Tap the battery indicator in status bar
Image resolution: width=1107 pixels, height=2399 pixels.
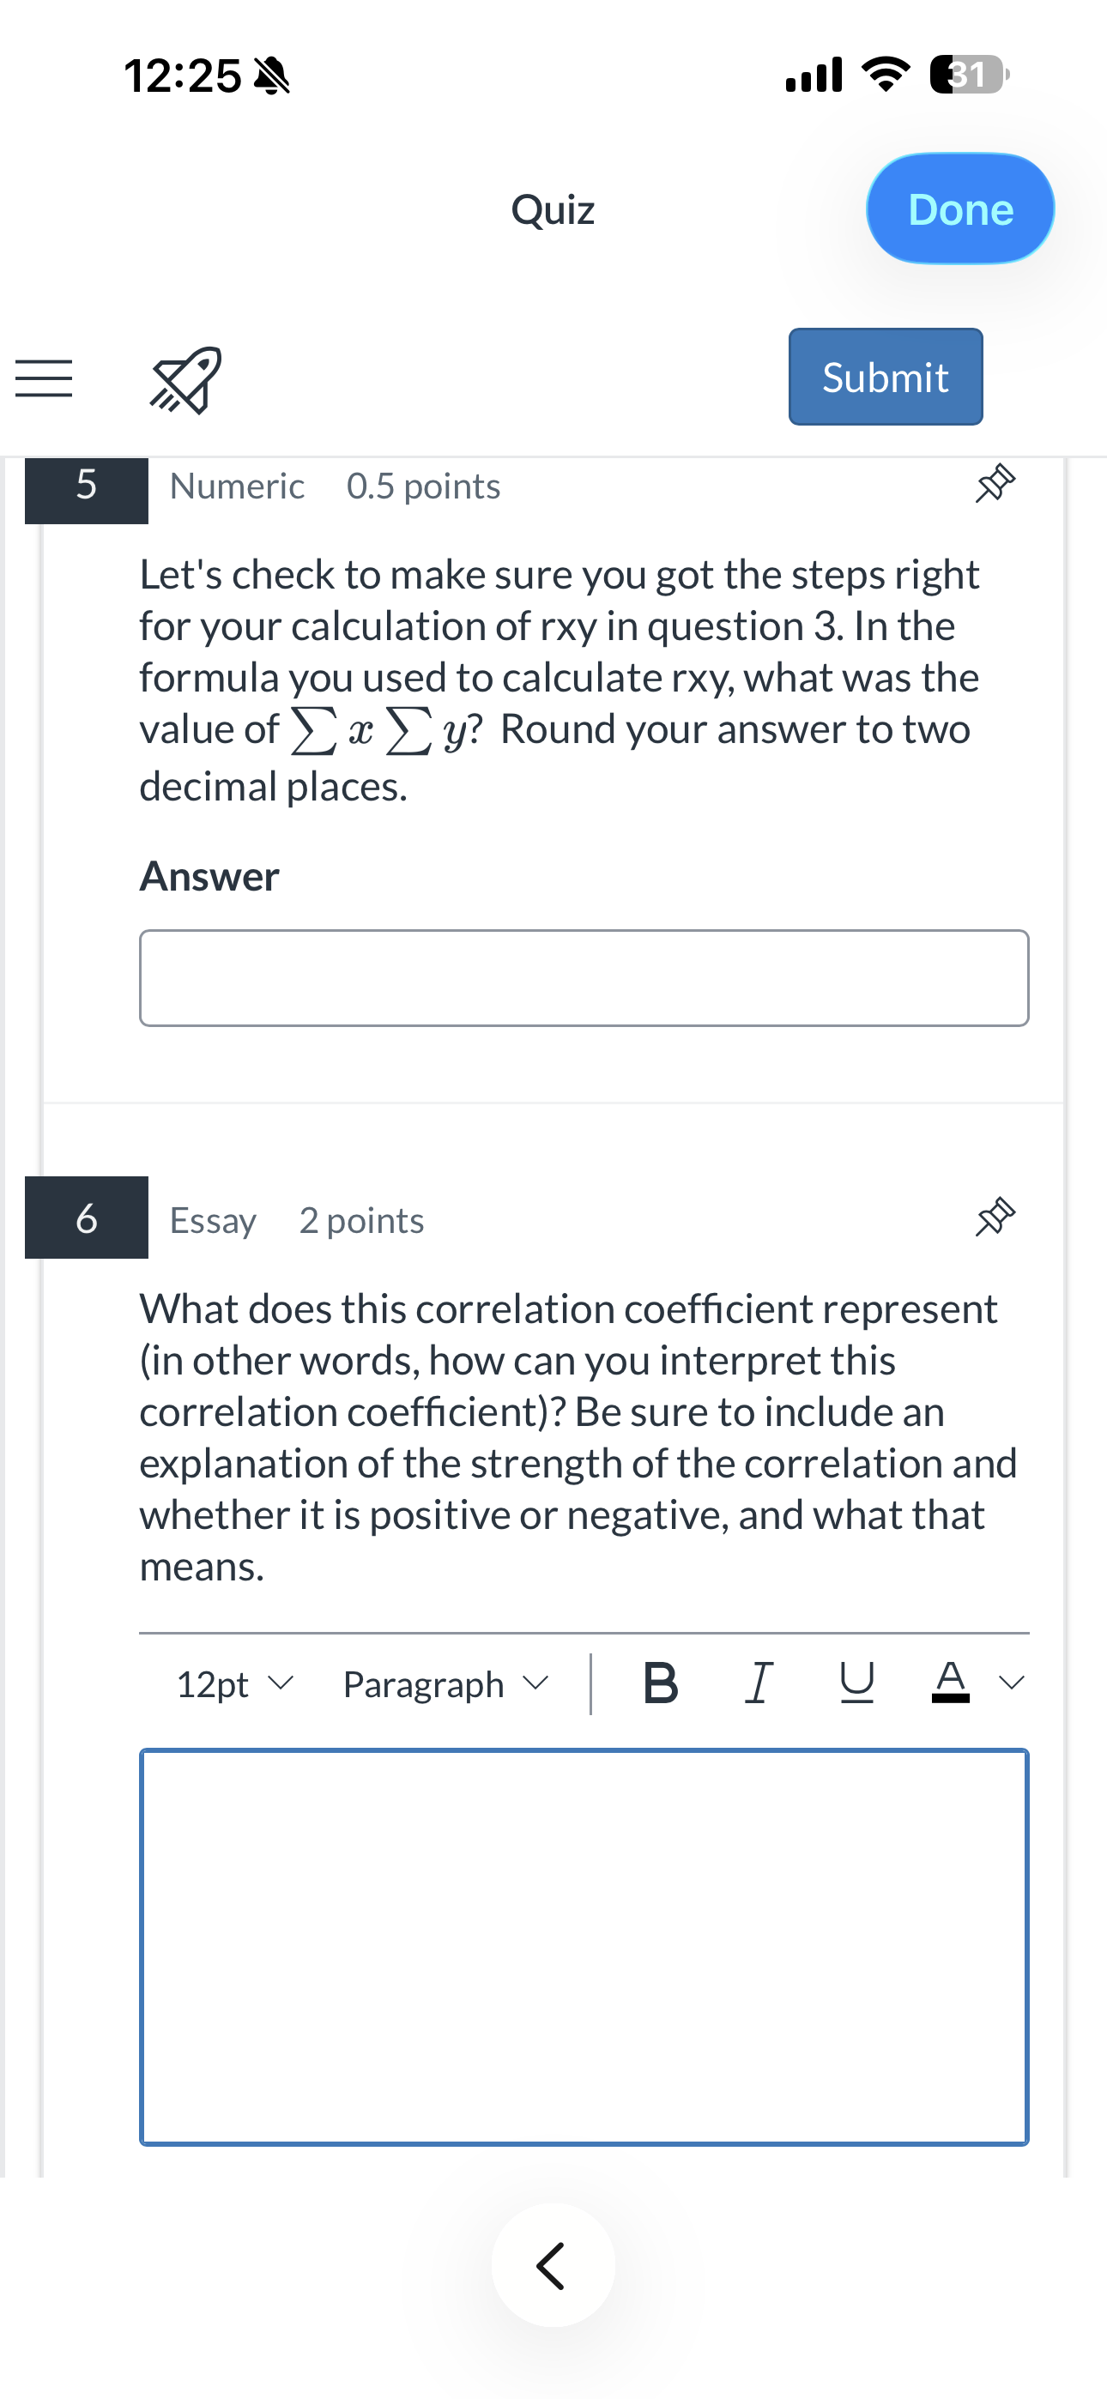point(969,75)
